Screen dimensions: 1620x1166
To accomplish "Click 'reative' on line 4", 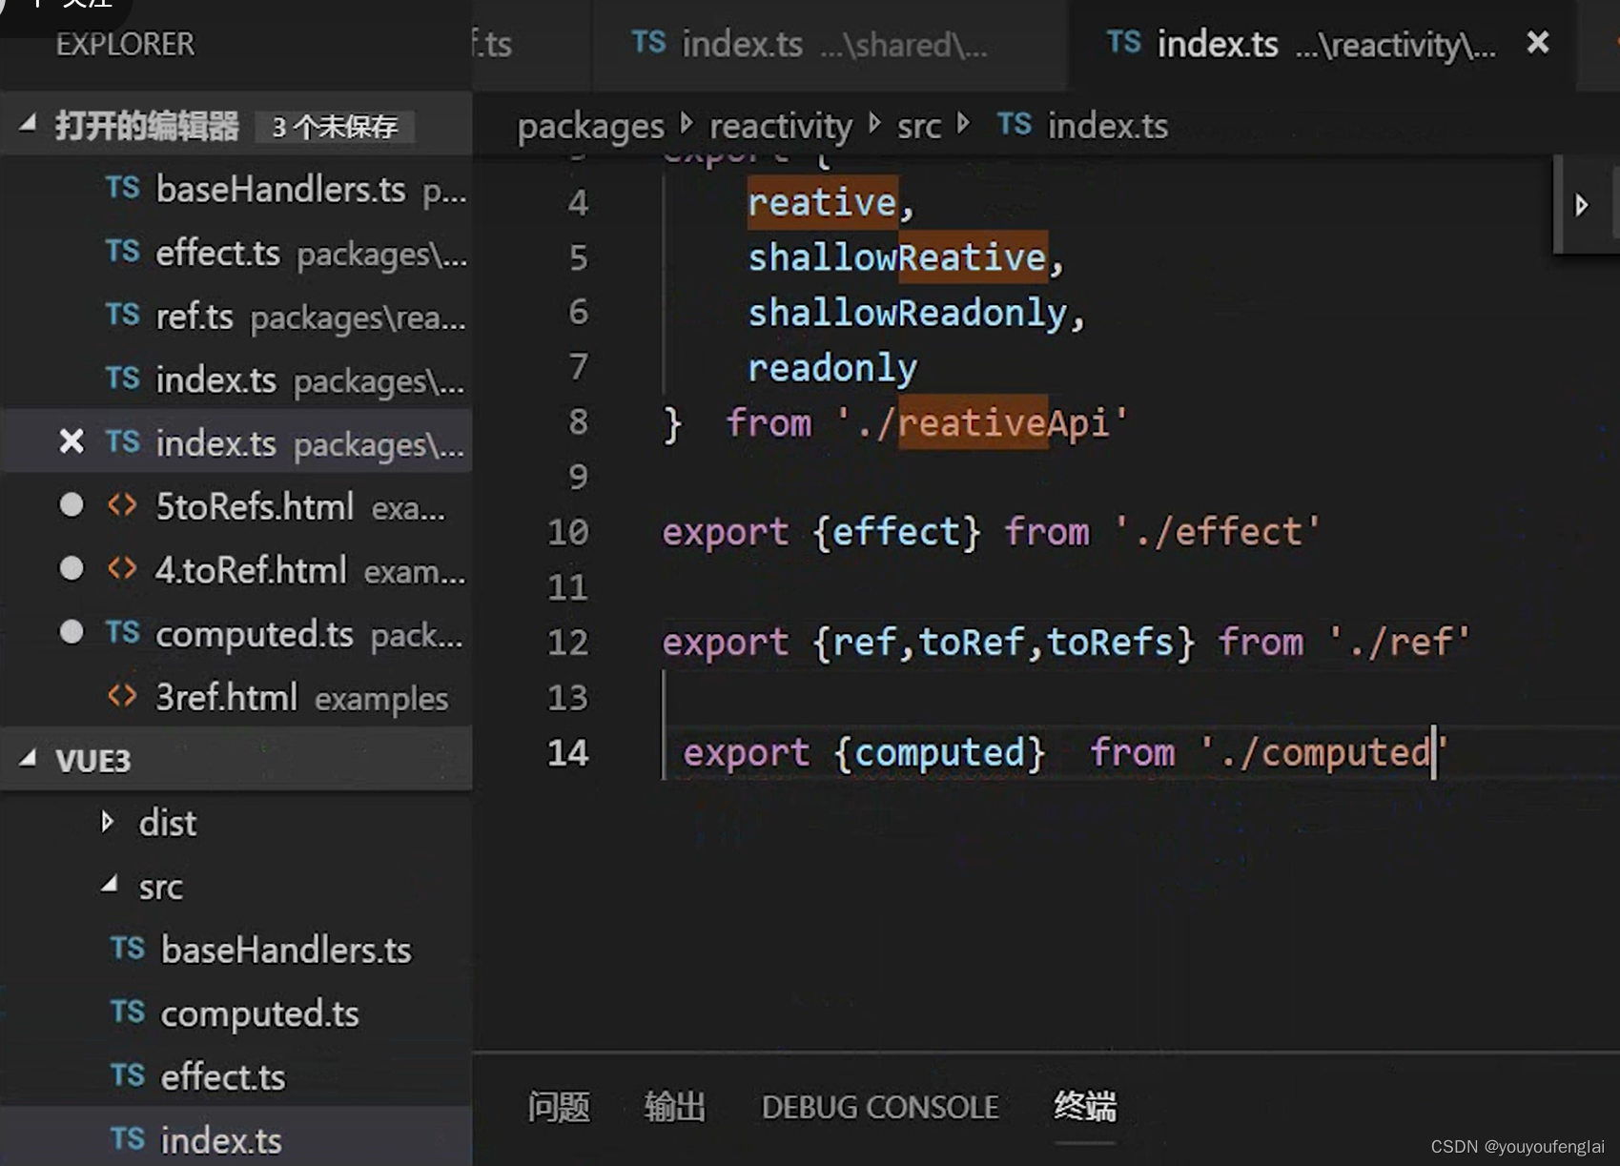I will [822, 203].
